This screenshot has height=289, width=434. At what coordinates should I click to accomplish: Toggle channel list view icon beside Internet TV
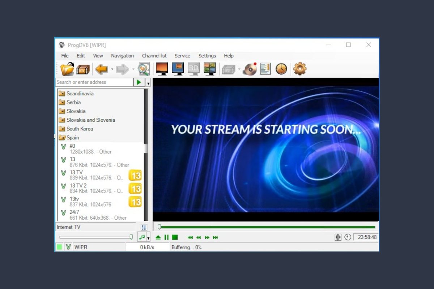[x=144, y=227]
